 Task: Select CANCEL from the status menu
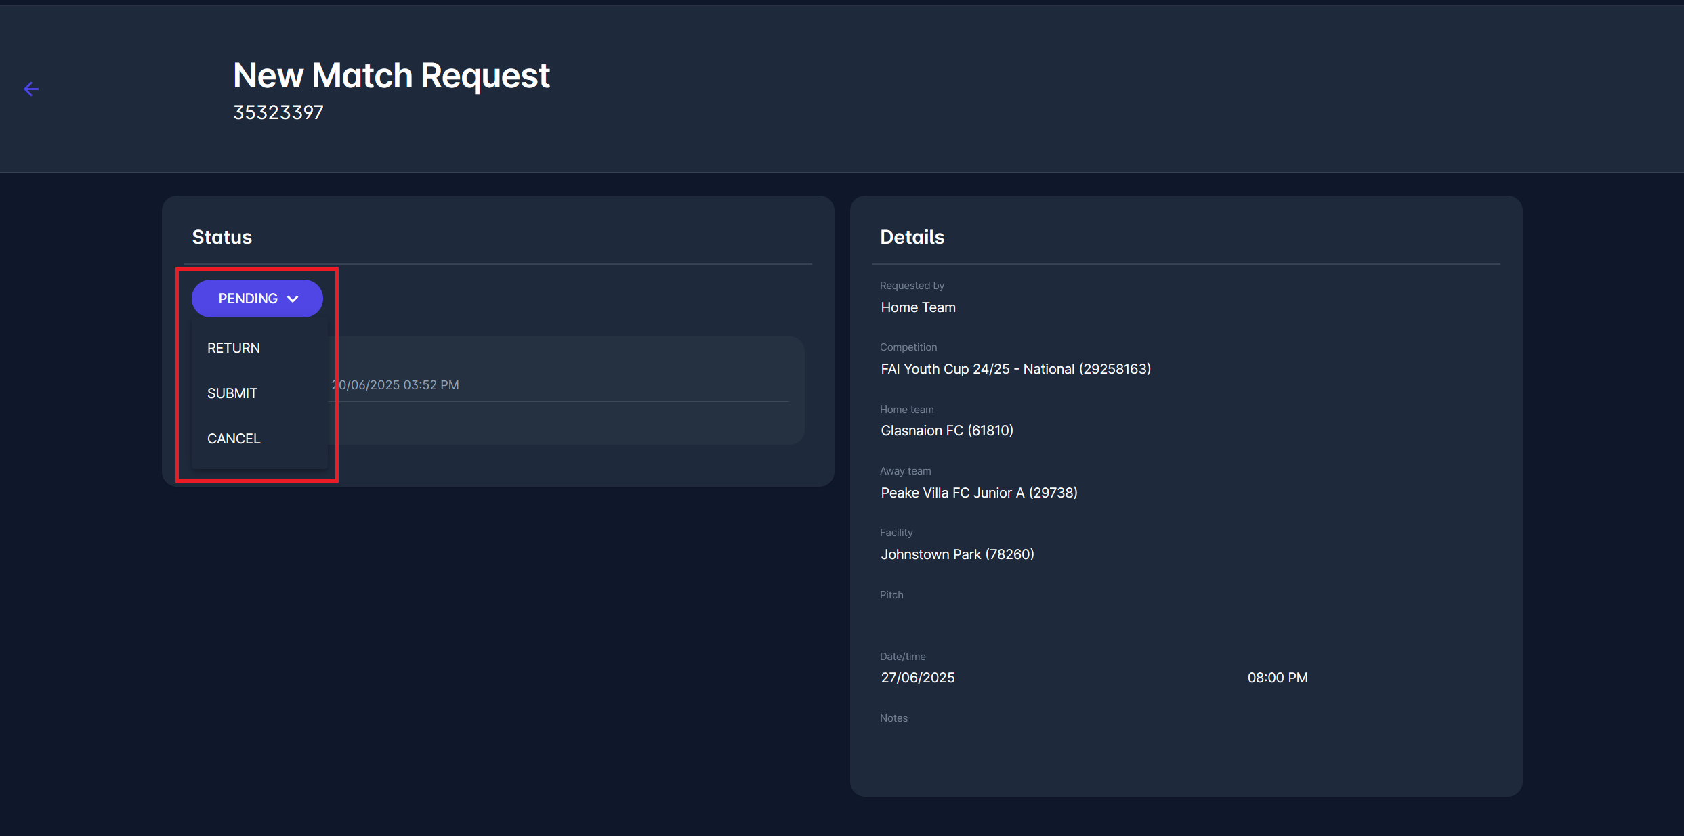click(x=234, y=439)
